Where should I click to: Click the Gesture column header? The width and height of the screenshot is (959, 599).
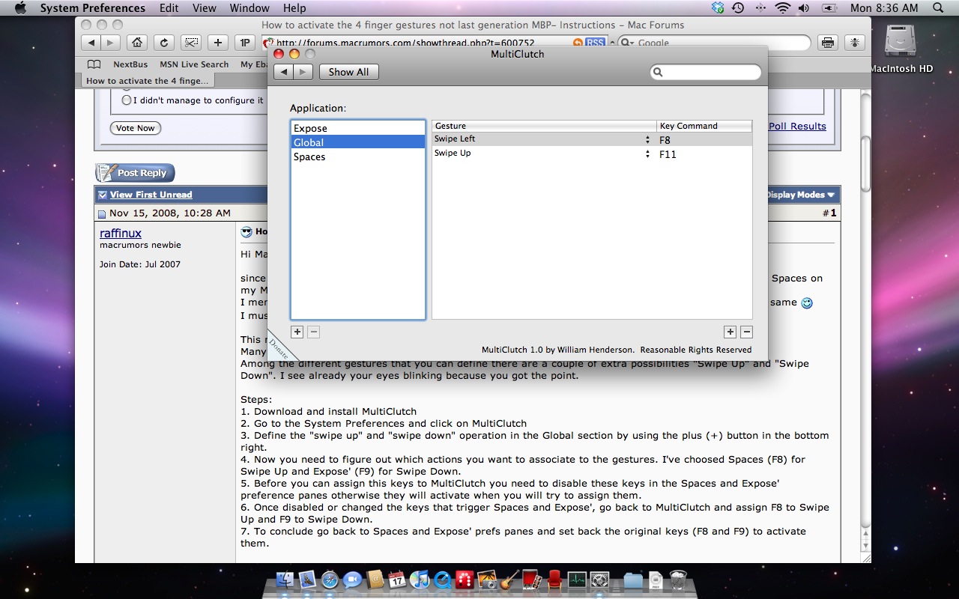click(545, 126)
